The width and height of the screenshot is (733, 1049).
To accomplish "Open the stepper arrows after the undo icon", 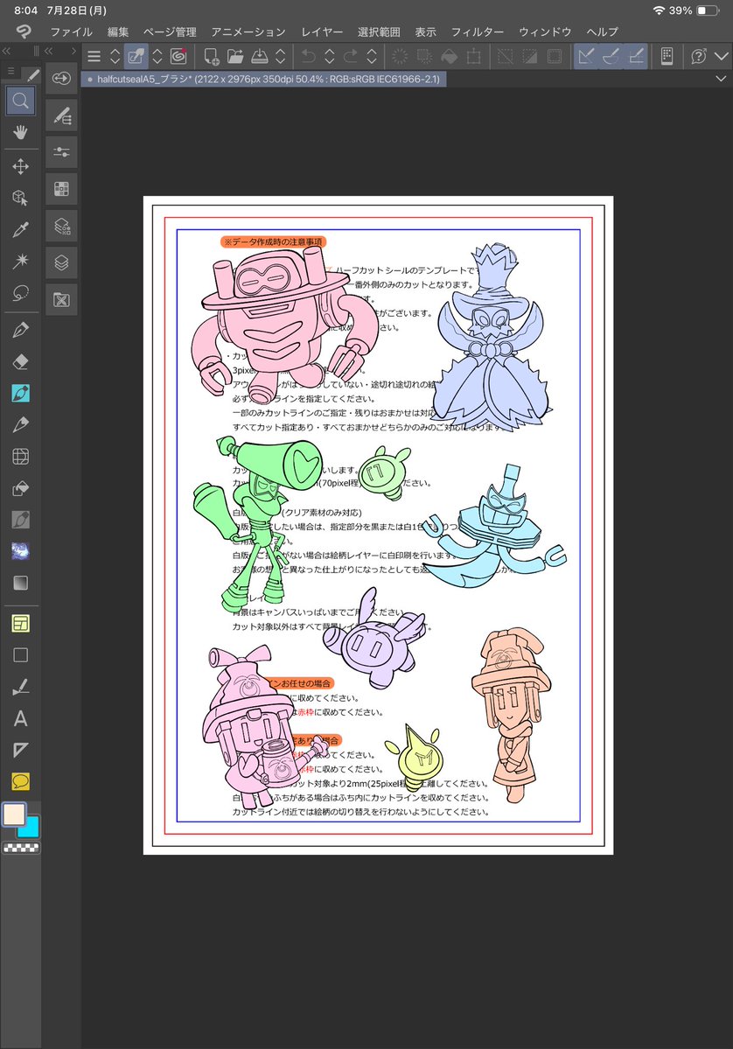I will pos(330,57).
